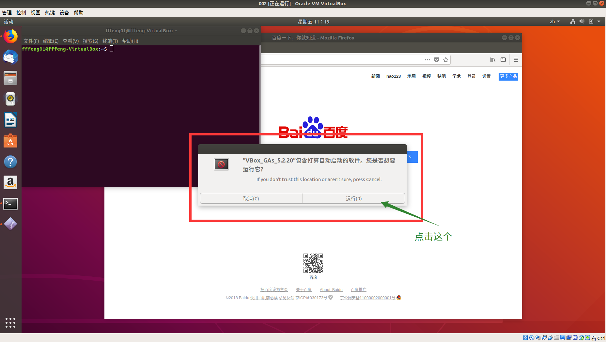
Task: Open Firefox page actions three-dot menu
Action: point(427,60)
